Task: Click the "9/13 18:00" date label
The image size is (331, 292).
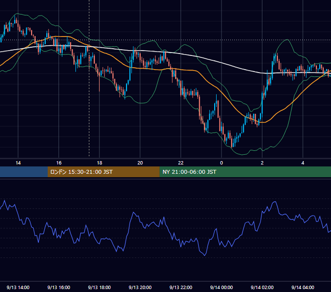Action: (99, 287)
